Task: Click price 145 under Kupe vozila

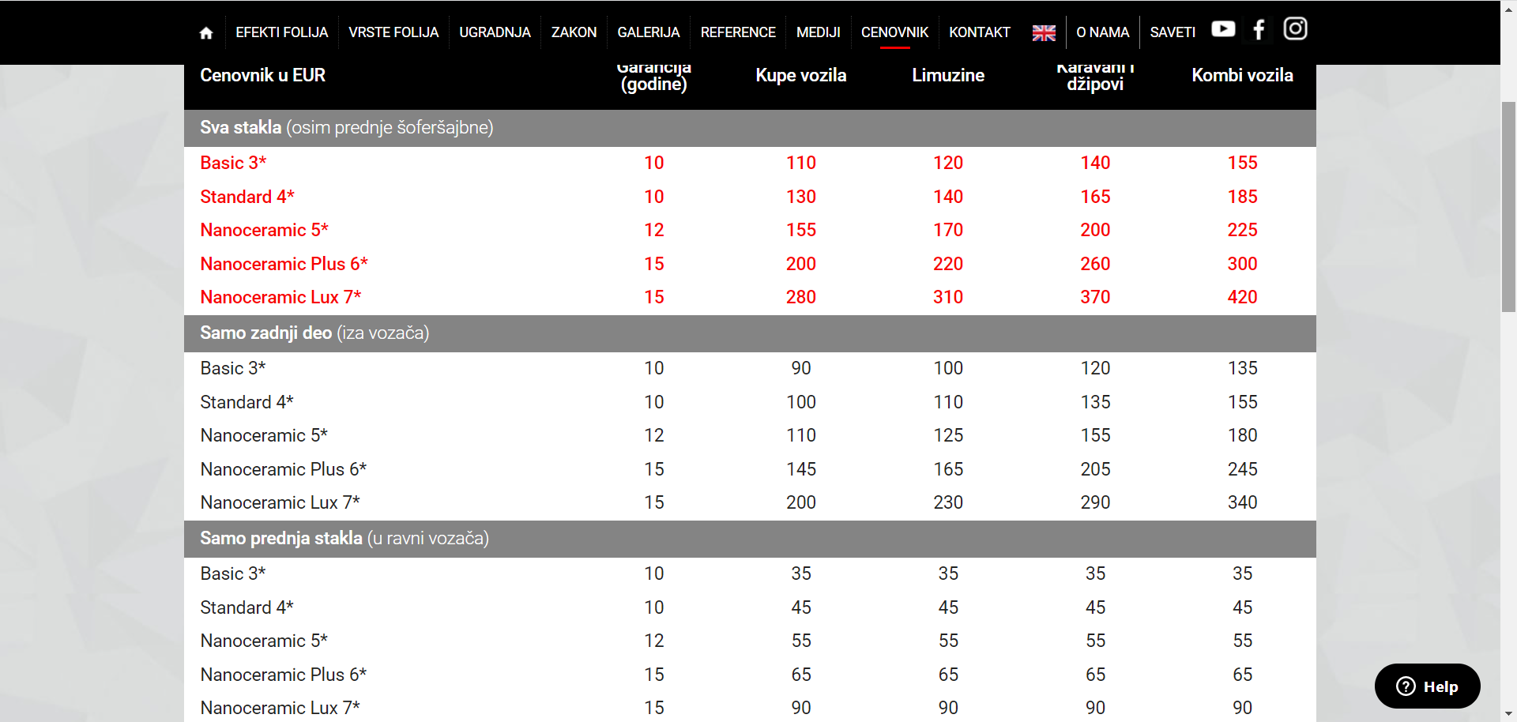Action: 800,469
